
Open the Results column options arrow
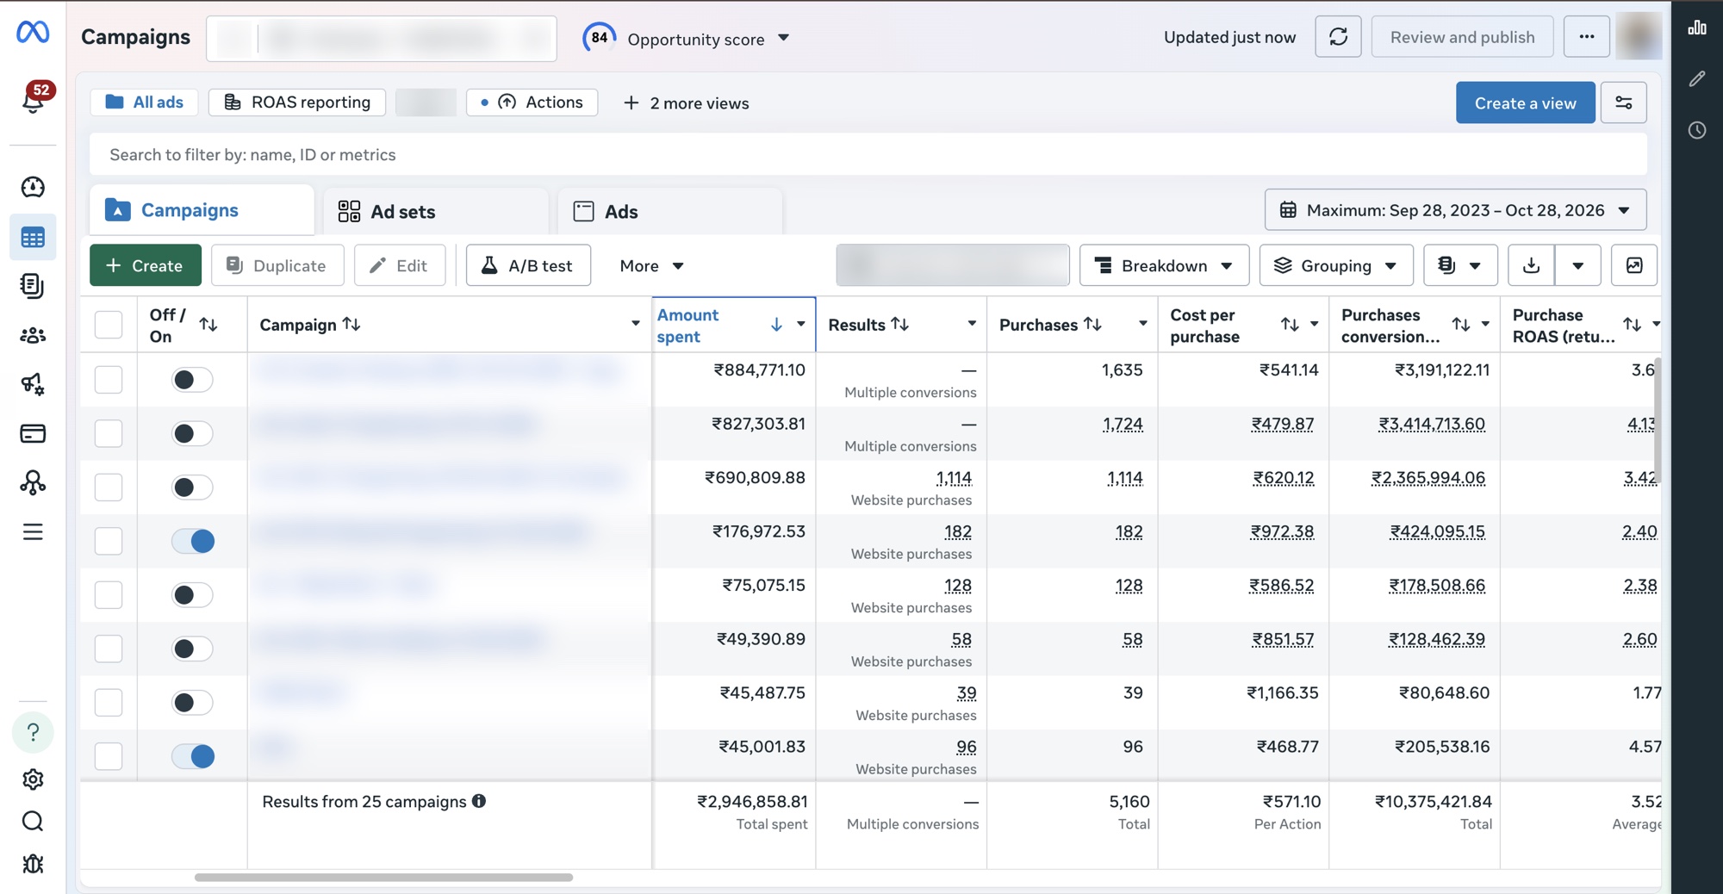972,324
